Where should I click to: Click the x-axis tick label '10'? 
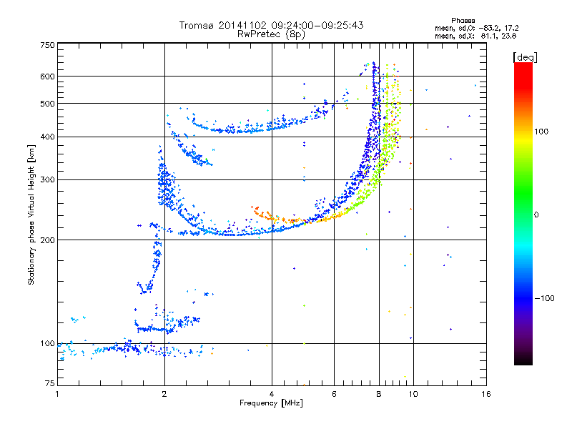[413, 394]
